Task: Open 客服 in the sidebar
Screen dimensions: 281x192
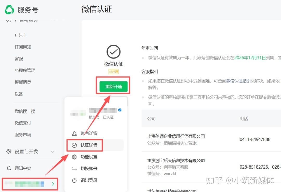Action: pos(19,59)
